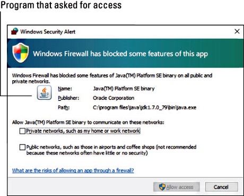Close the Windows Security Alert dialog
Screen dimensions: 244x196
pos(237,31)
